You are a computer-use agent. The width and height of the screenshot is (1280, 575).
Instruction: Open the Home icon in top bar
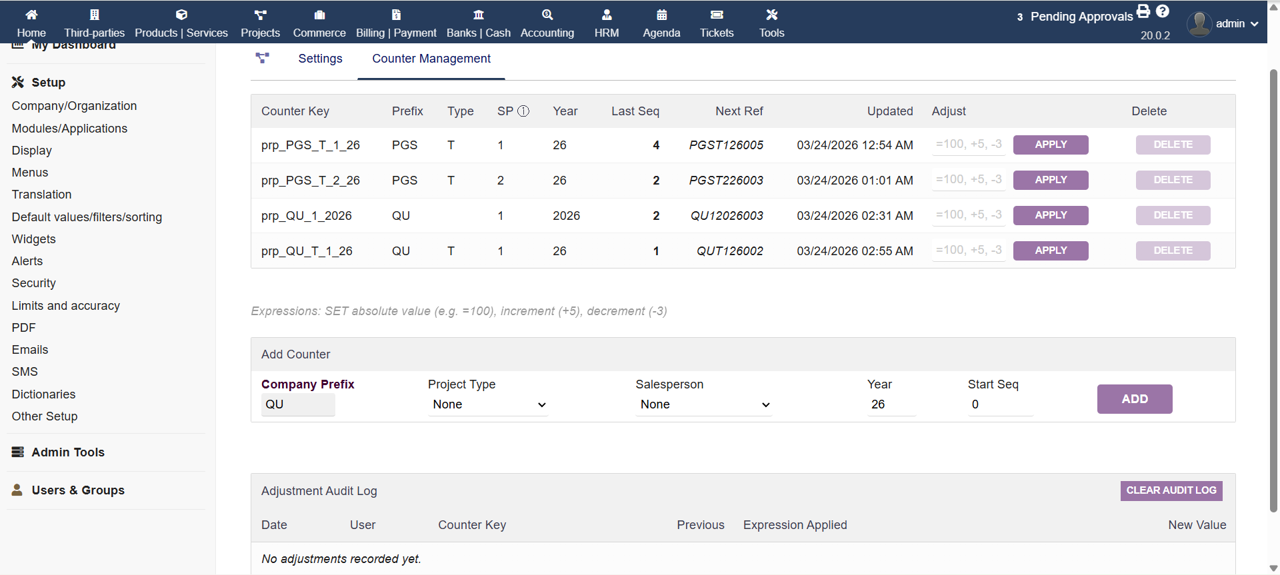click(x=31, y=15)
